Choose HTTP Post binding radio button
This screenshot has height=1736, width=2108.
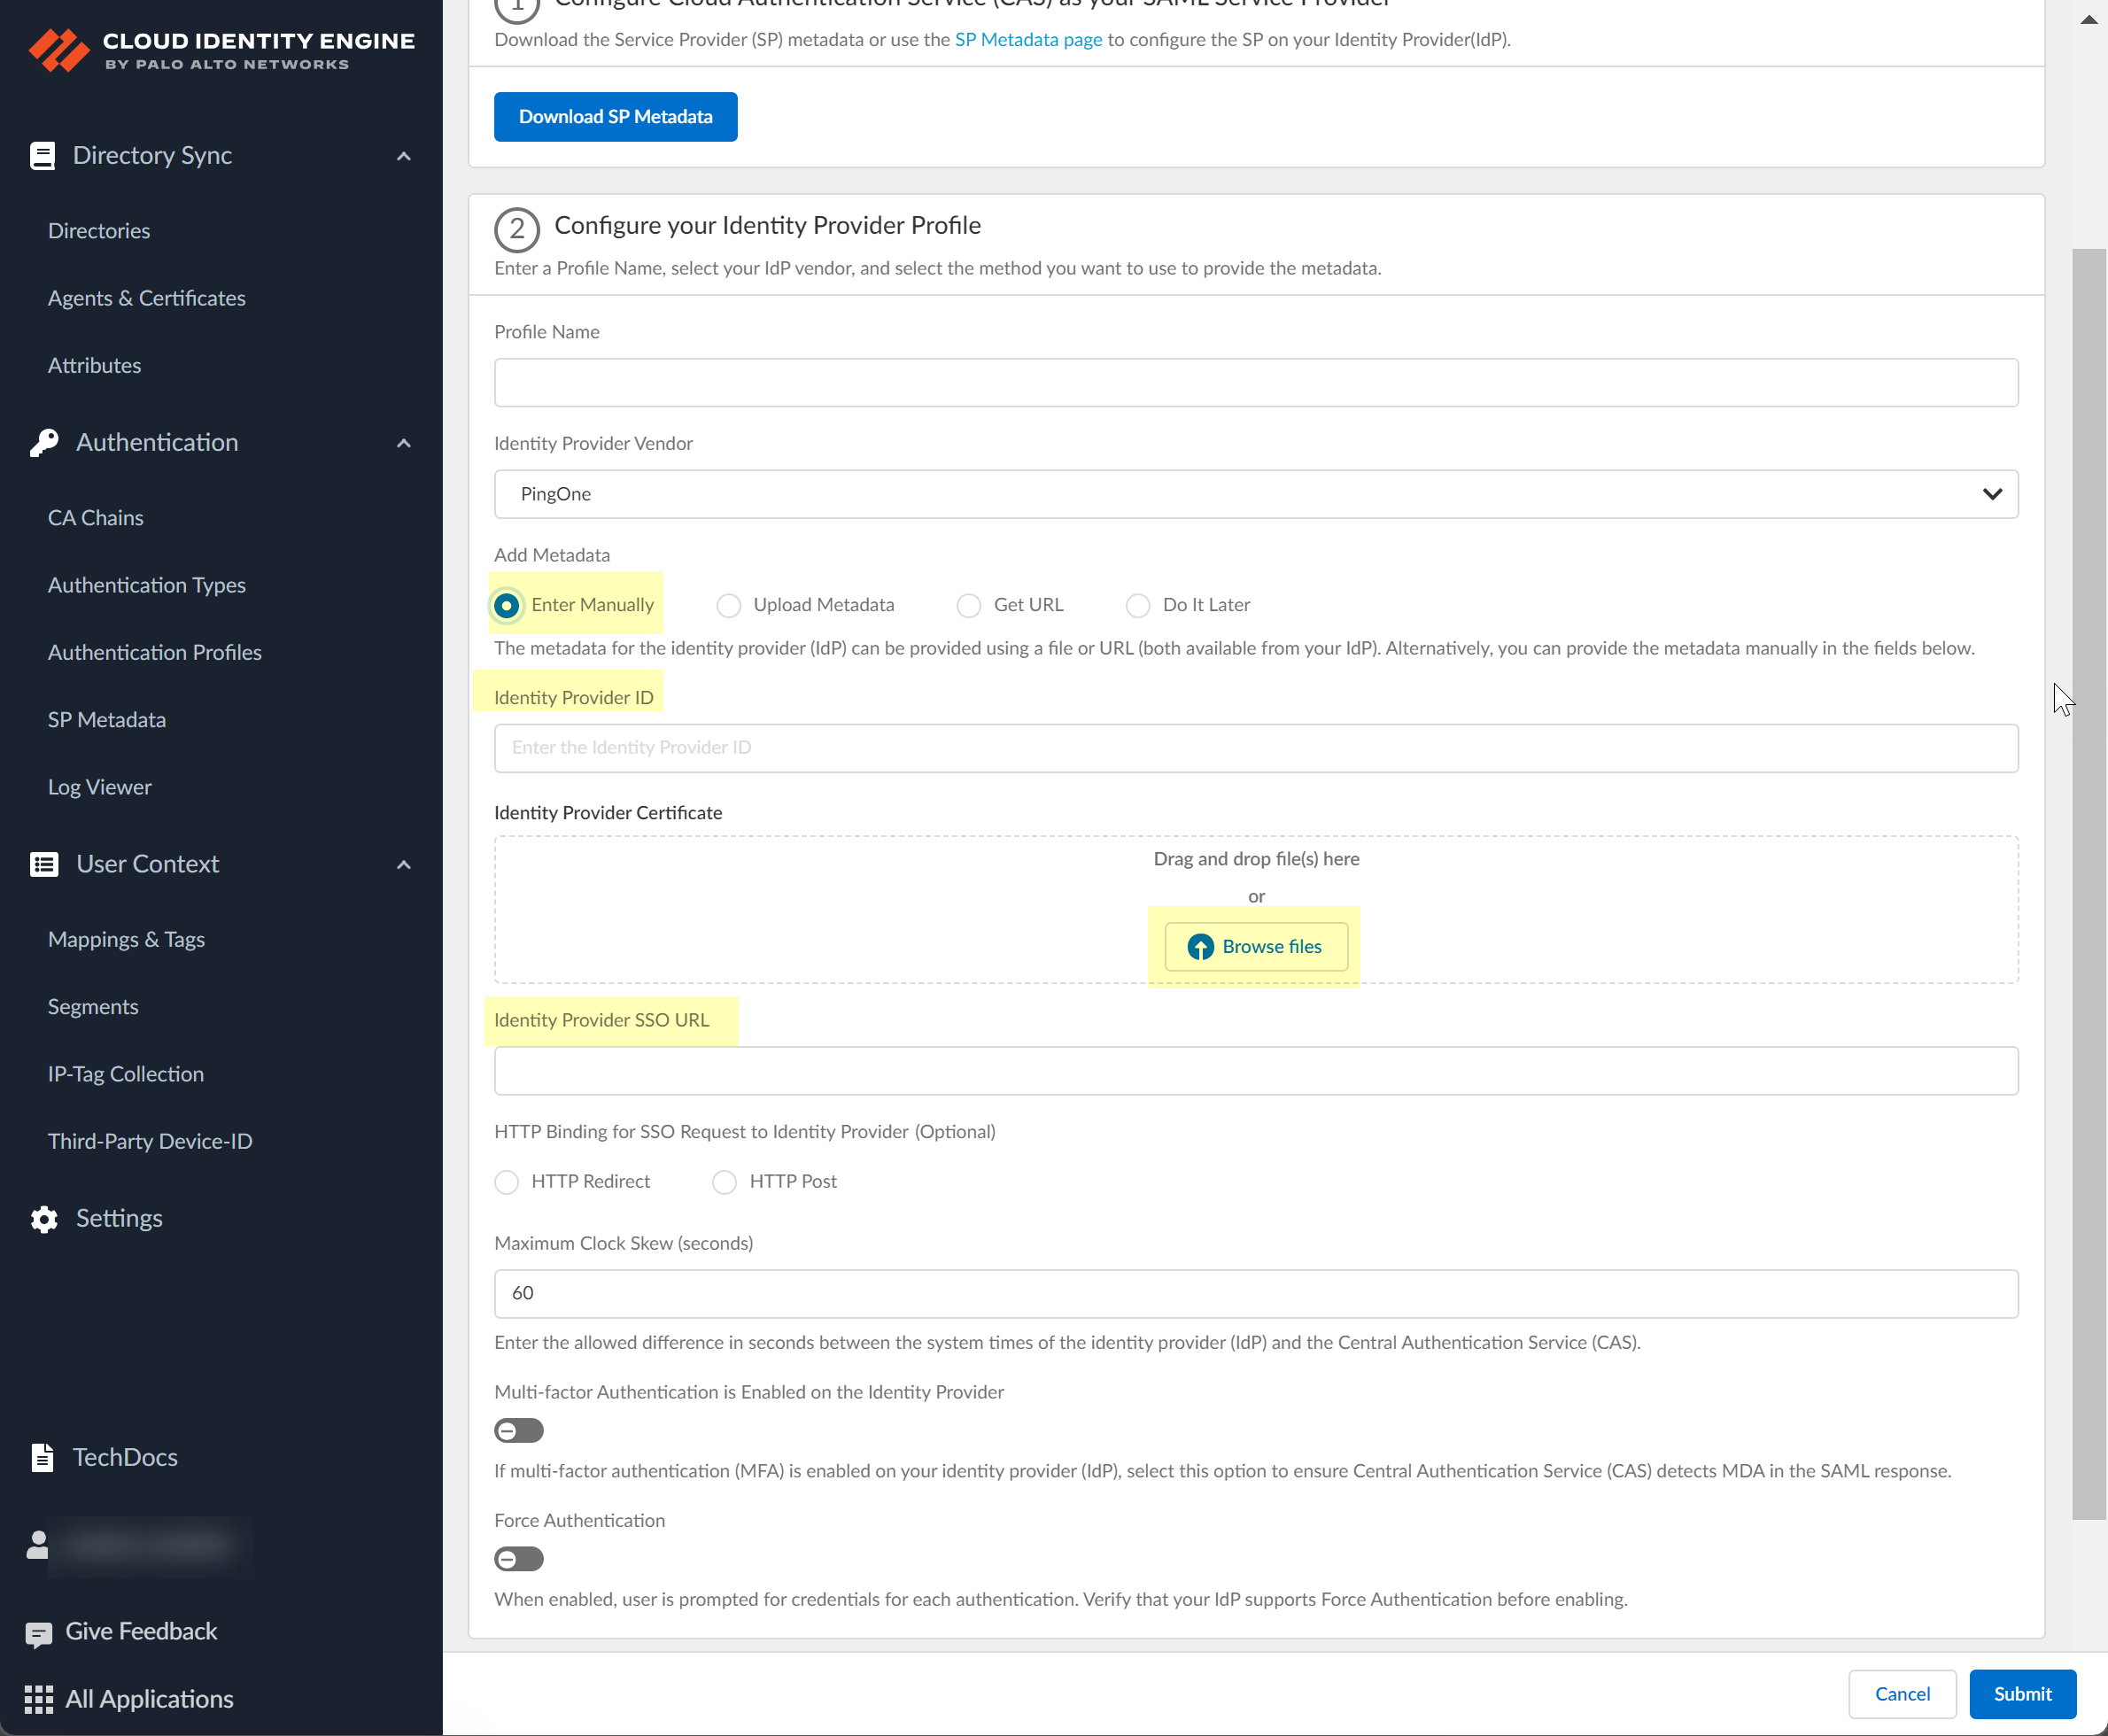click(724, 1182)
